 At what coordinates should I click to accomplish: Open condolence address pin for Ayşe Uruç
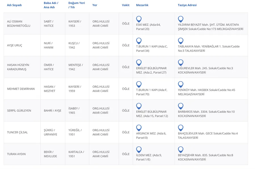pos(180,41)
